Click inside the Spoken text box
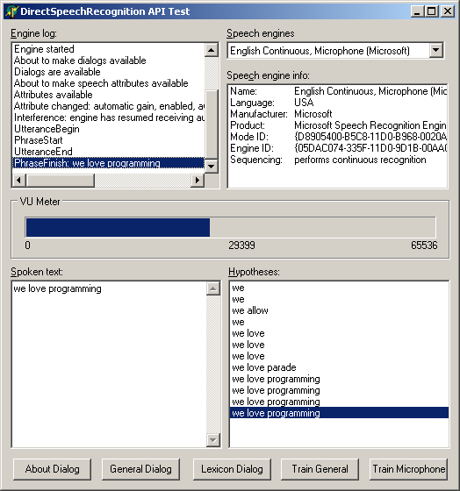This screenshot has width=460, height=491. click(109, 365)
